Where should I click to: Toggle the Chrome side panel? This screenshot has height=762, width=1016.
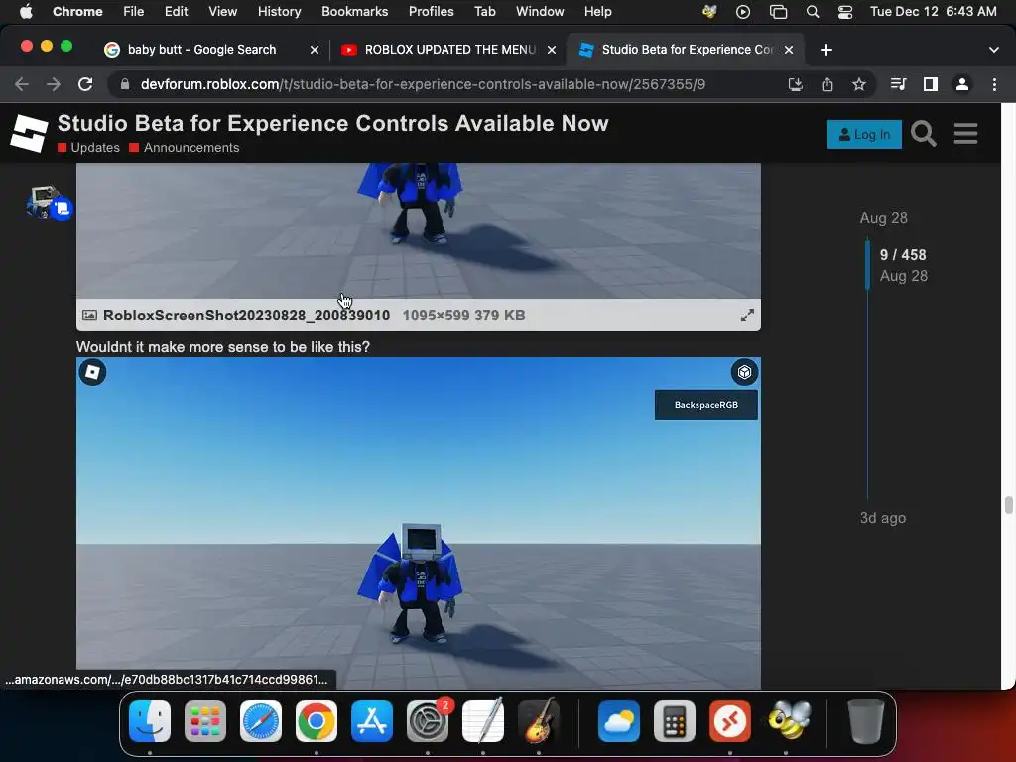(931, 84)
